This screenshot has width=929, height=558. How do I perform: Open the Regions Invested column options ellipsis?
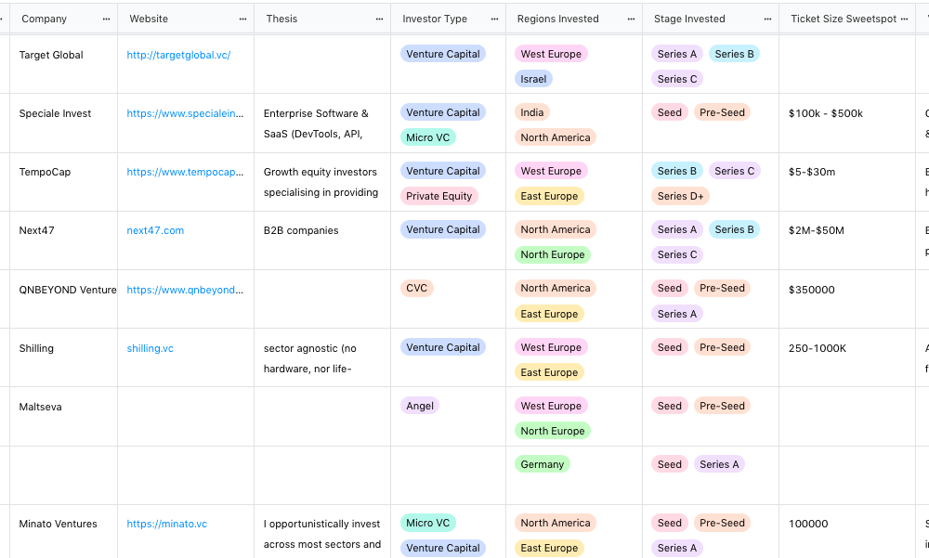[631, 19]
